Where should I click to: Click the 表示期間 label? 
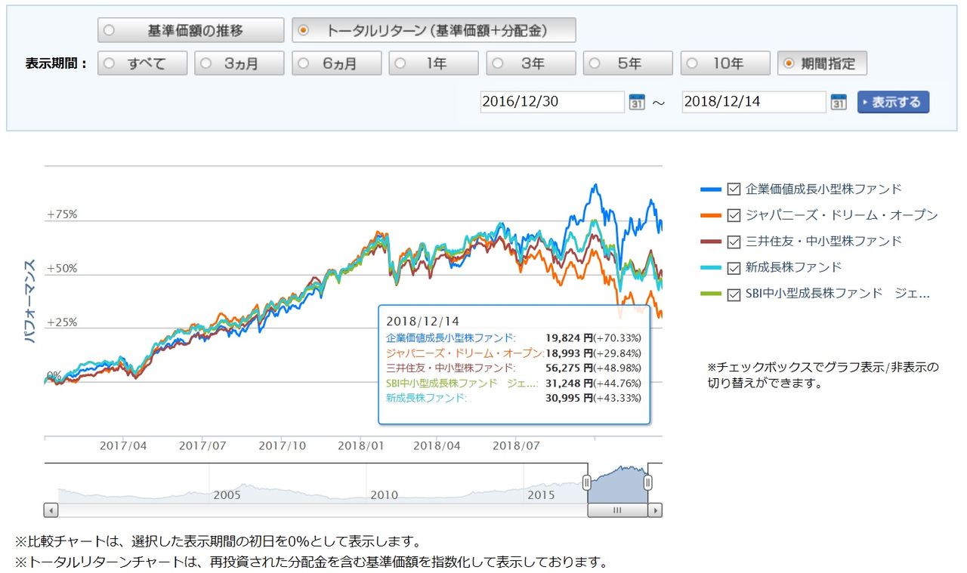coord(57,64)
